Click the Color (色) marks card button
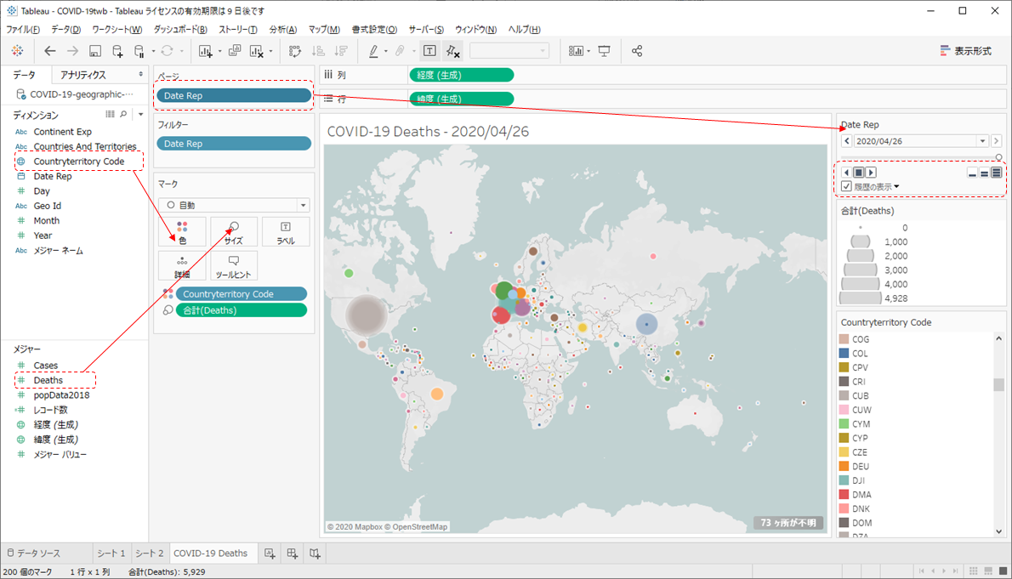The width and height of the screenshot is (1012, 579). coord(183,232)
